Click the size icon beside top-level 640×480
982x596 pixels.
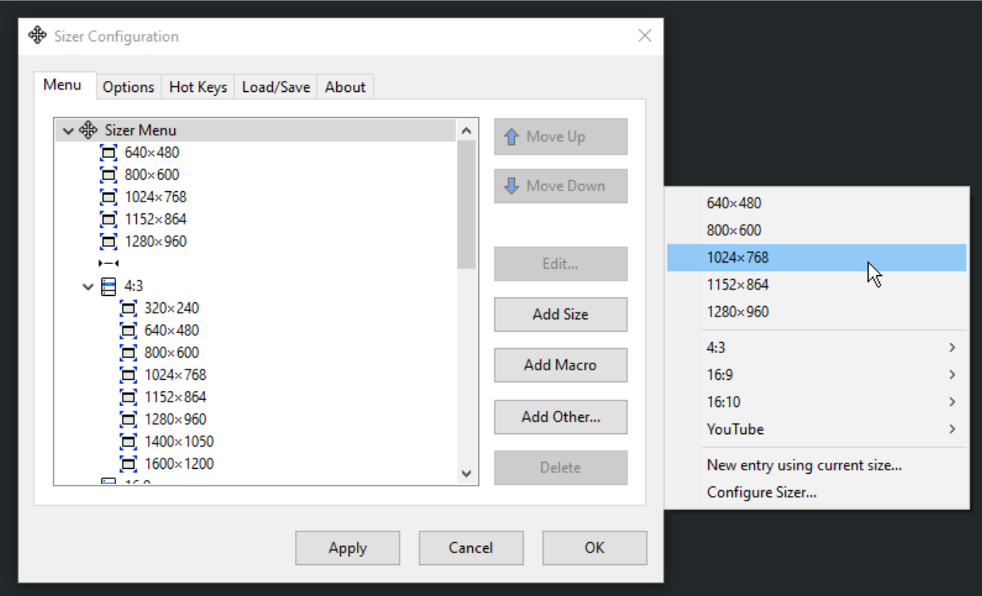pos(108,153)
